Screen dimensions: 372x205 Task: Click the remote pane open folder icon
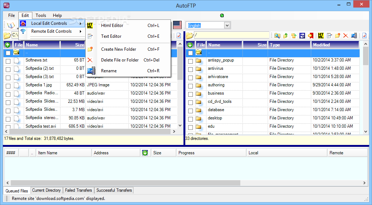190,36
